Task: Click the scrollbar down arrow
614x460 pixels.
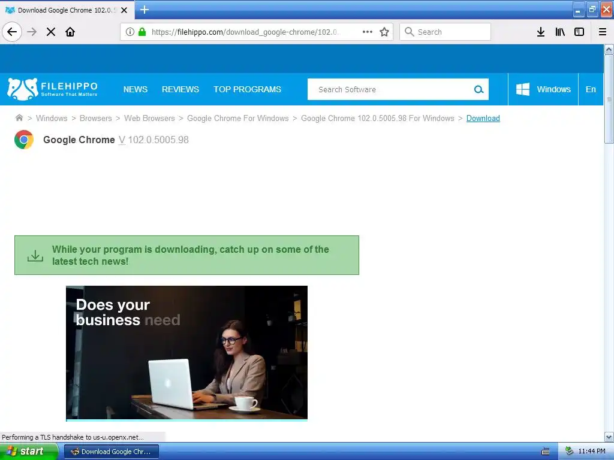Action: (609, 437)
